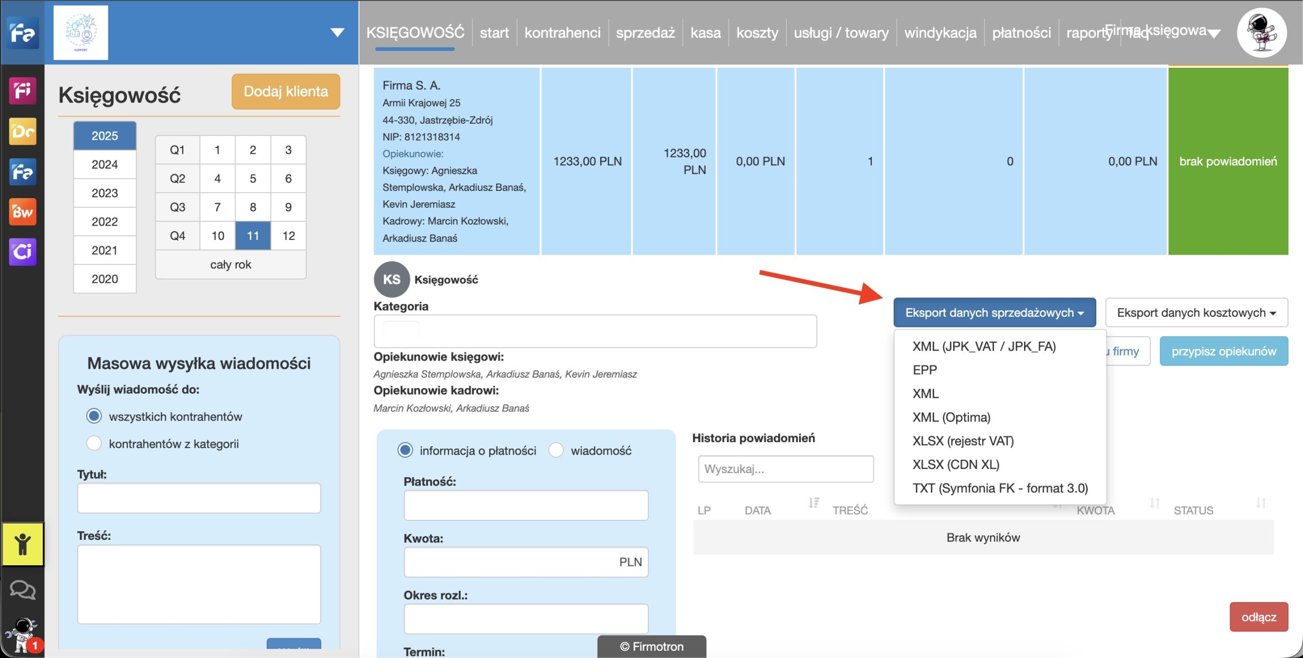Viewport: 1303px width, 658px height.
Task: Go to the 'windykacja' tab
Action: pos(940,33)
